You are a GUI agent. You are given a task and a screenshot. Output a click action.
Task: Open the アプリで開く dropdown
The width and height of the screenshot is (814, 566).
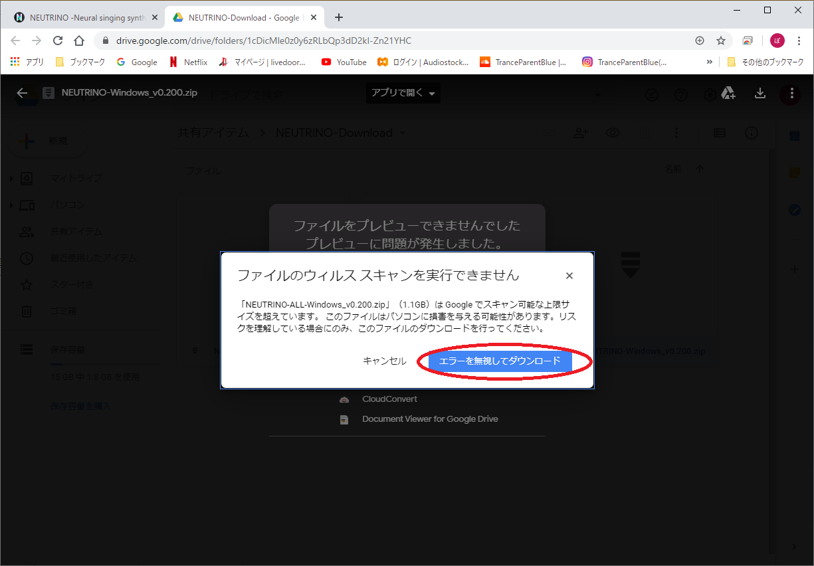[x=403, y=93]
